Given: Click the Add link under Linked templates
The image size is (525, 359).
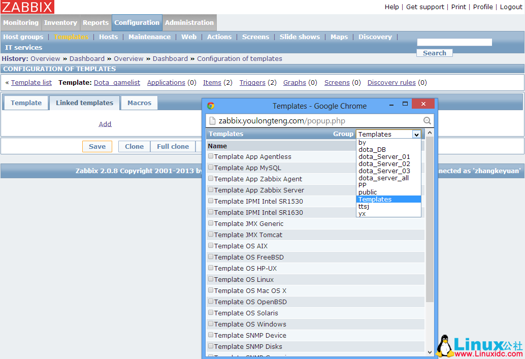Looking at the screenshot, I should click(x=105, y=124).
